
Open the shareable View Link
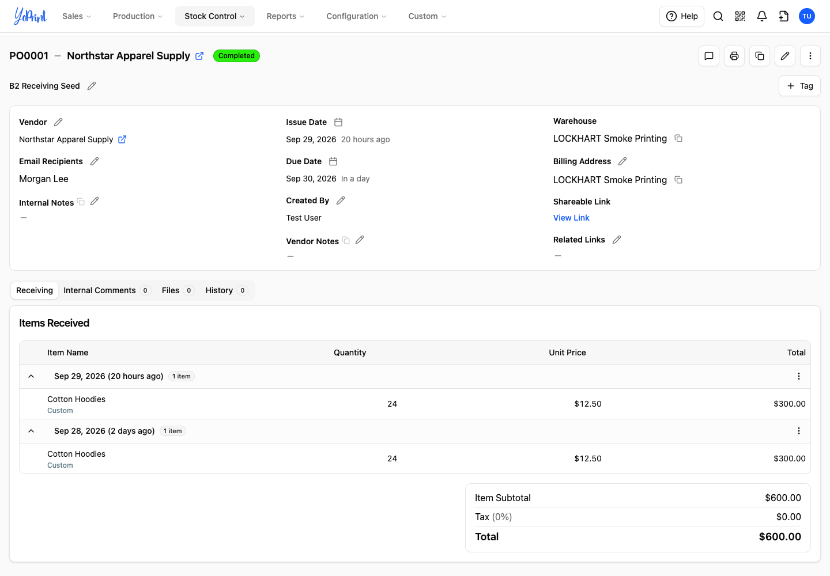571,218
